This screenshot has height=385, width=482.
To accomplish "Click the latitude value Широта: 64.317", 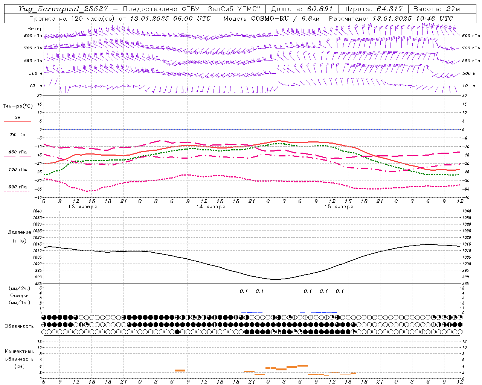I will click(373, 9).
